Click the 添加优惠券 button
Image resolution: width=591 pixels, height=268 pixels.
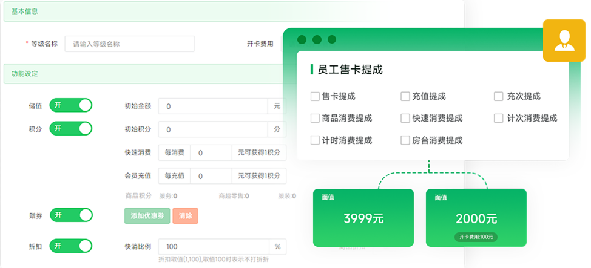click(147, 216)
